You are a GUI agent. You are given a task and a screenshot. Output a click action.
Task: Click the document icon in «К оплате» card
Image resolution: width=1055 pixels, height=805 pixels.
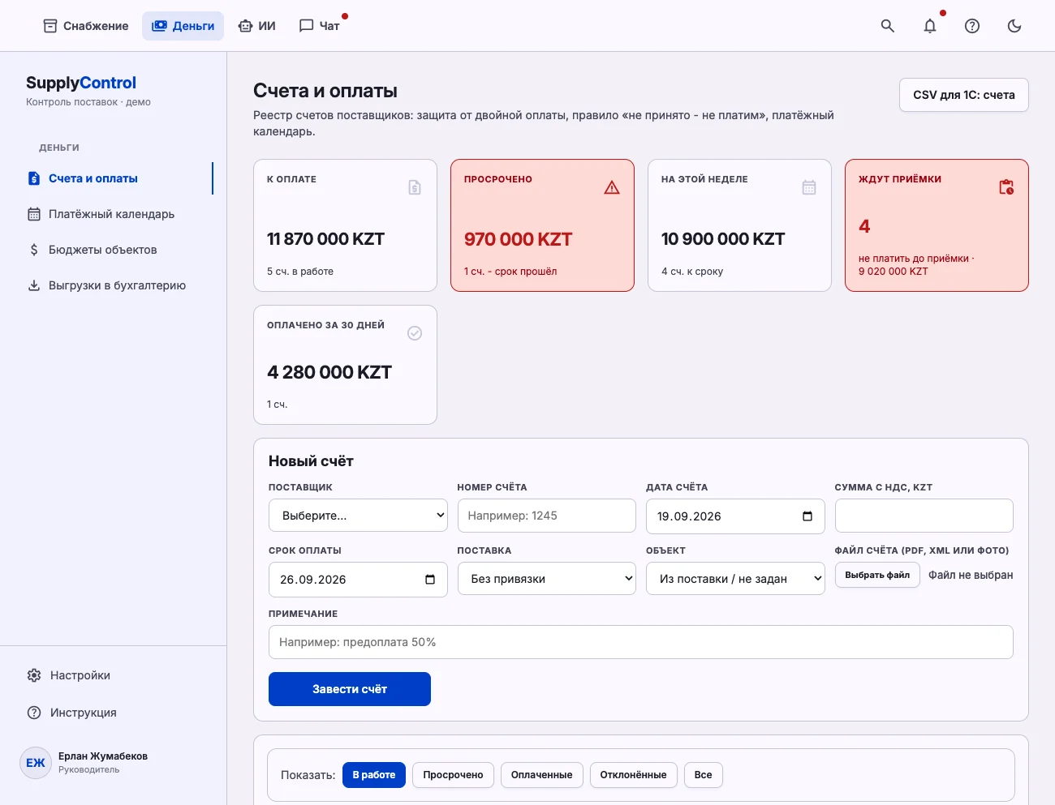pyautogui.click(x=415, y=187)
